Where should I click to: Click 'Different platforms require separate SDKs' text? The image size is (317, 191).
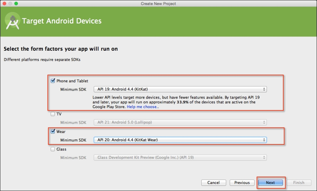42,60
